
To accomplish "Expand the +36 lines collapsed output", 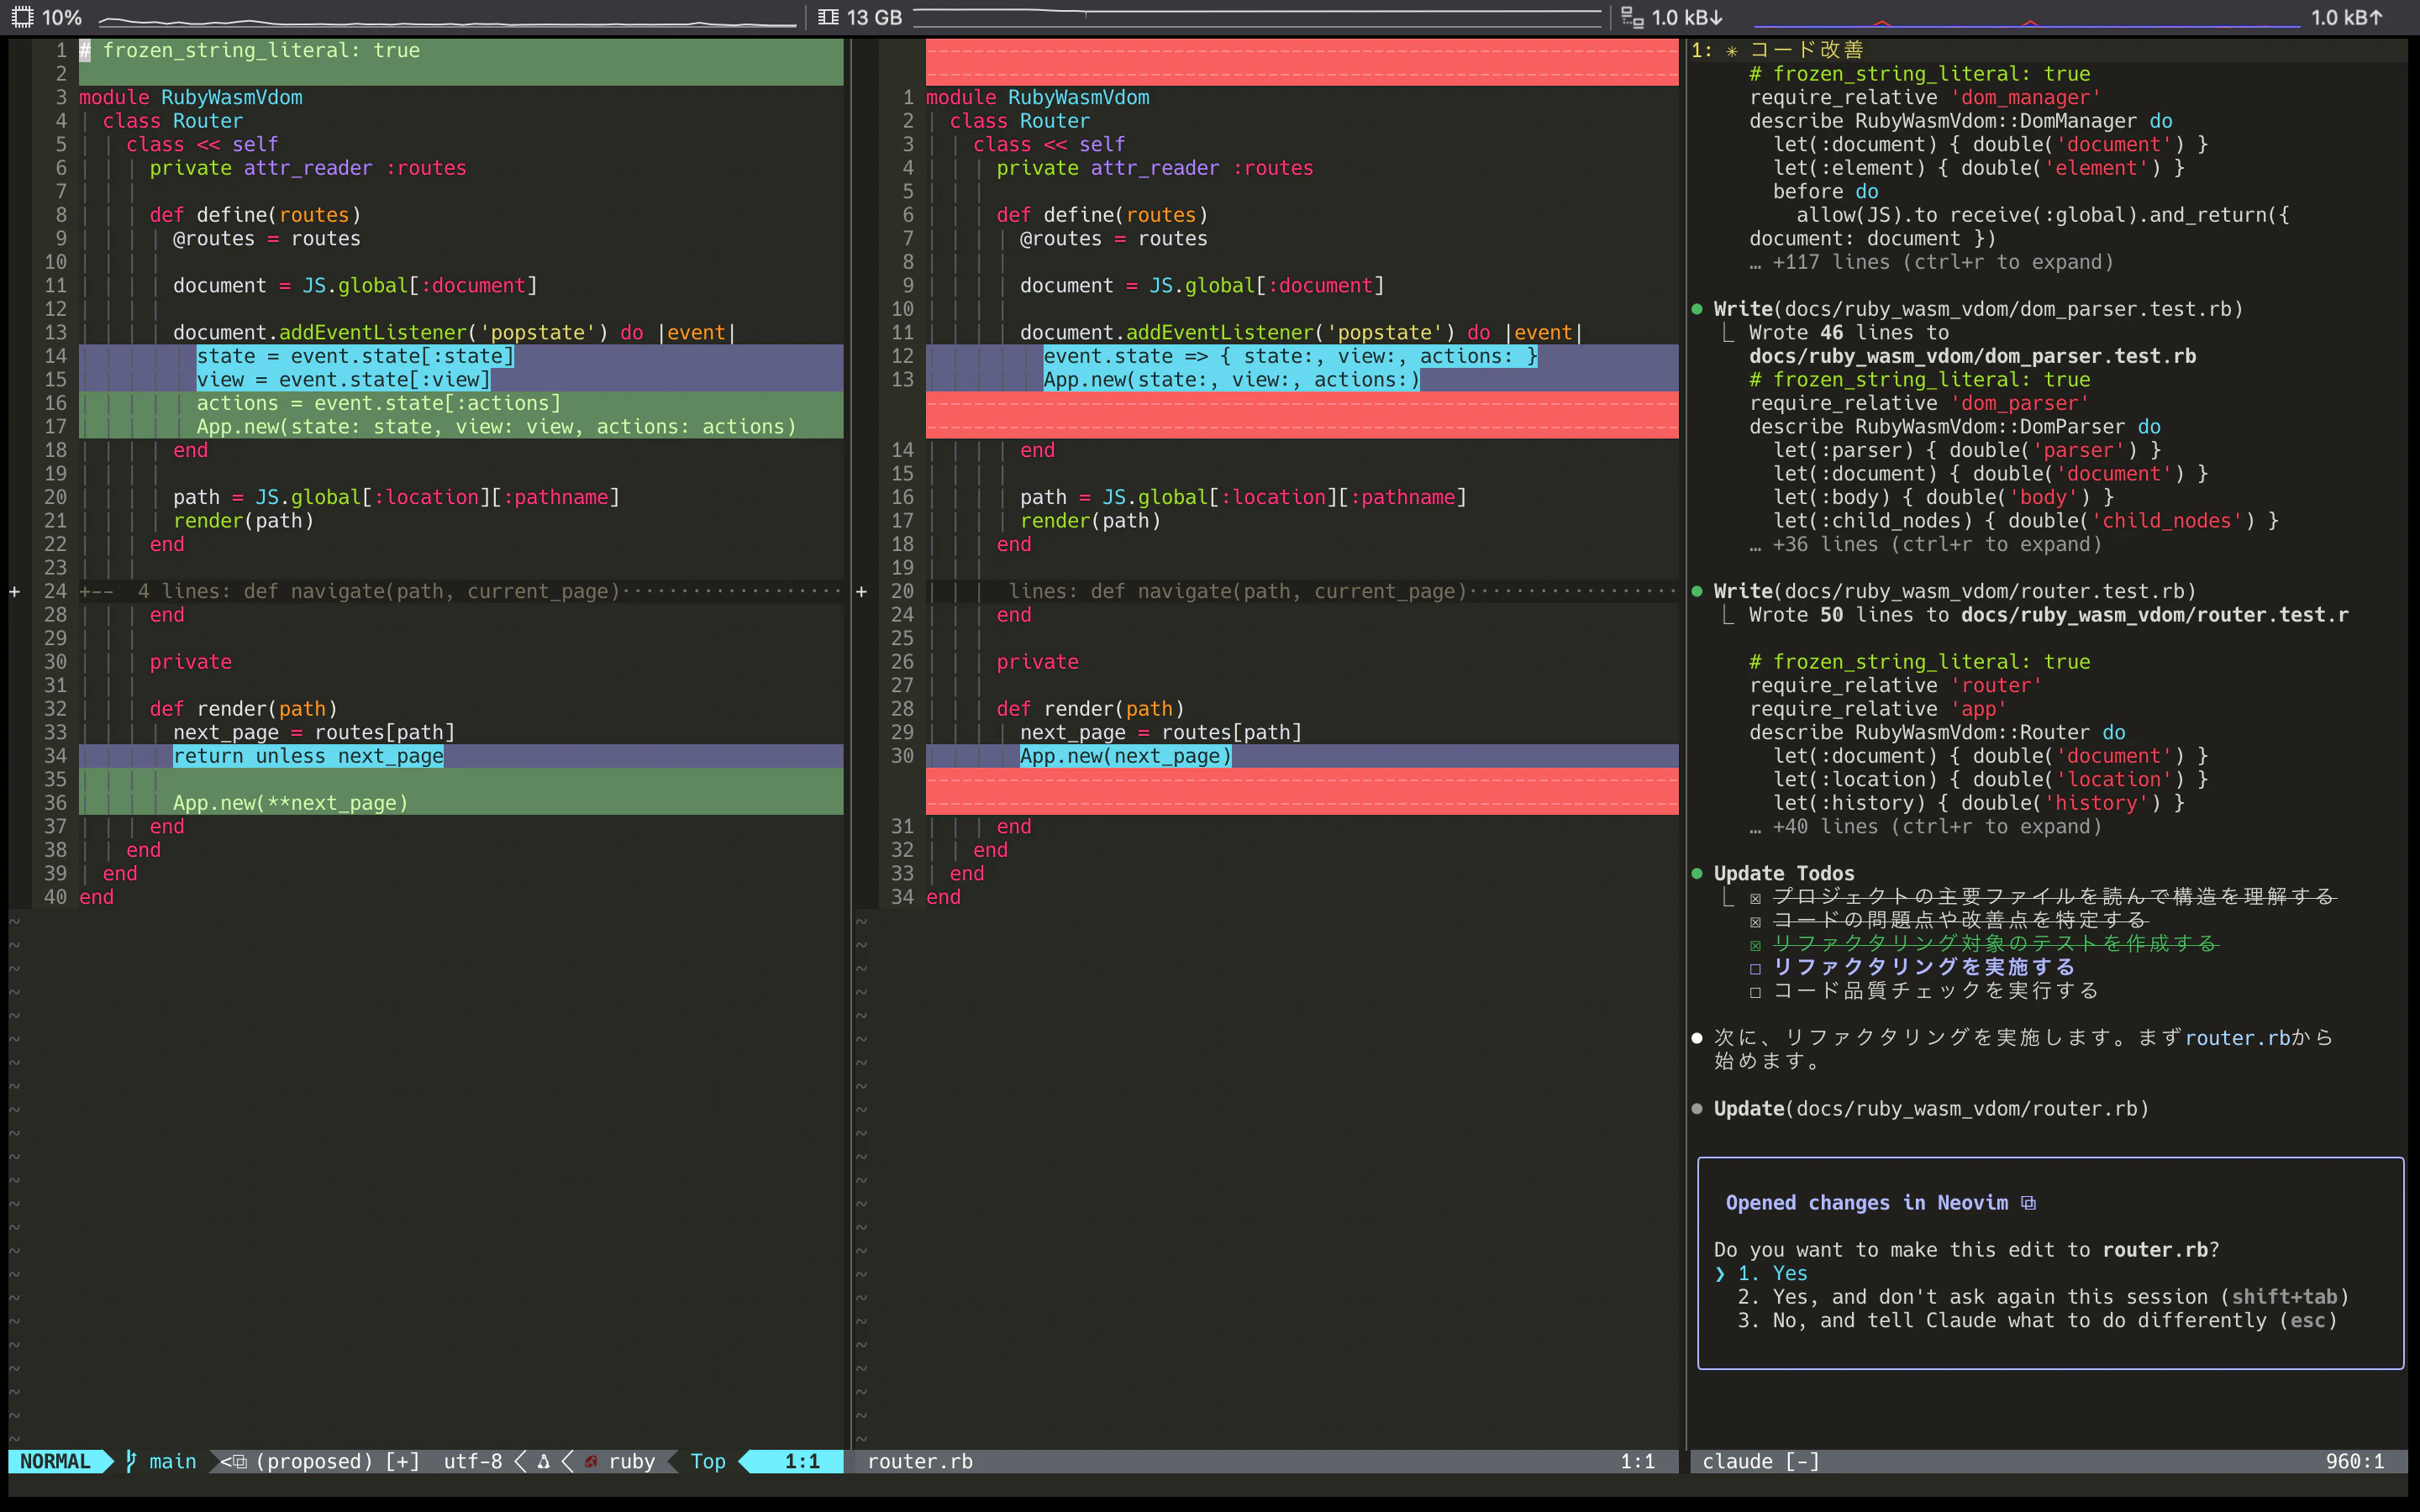I will [1925, 544].
